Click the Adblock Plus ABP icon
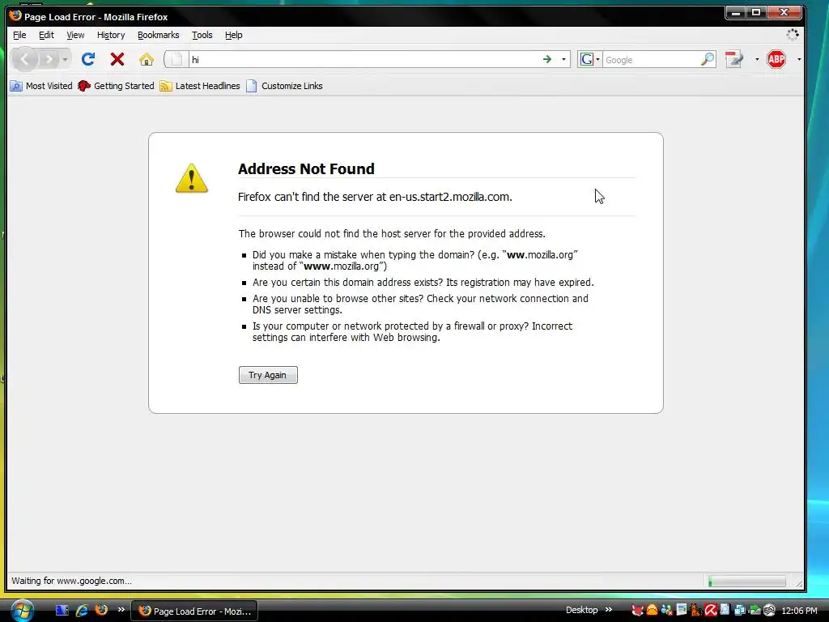This screenshot has width=829, height=622. coord(776,59)
